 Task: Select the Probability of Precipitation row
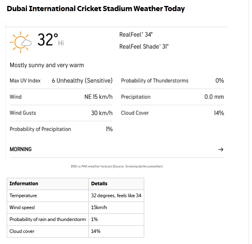[61, 129]
